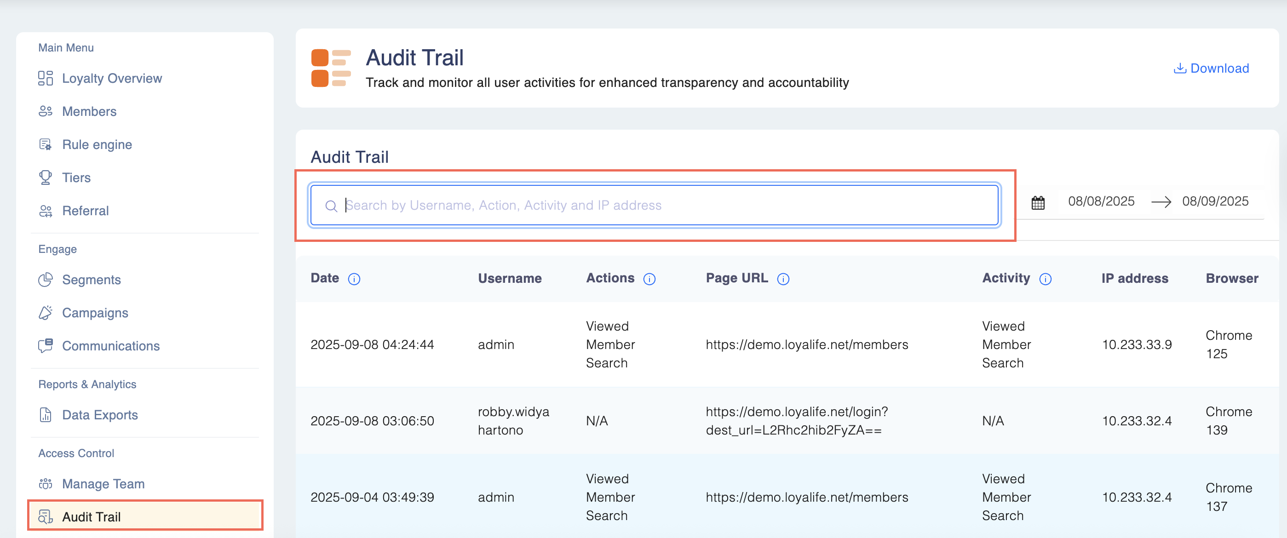Open Data Exports report page
The image size is (1287, 538).
click(x=99, y=415)
